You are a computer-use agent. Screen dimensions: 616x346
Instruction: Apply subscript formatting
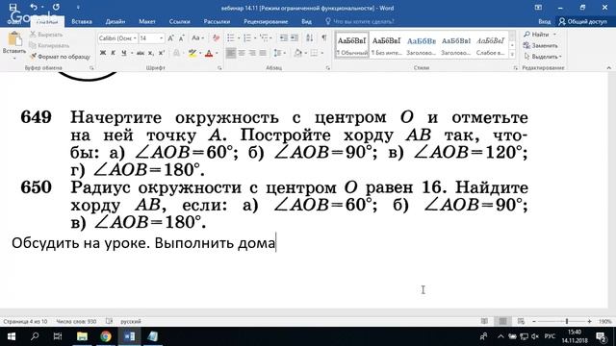pos(151,53)
